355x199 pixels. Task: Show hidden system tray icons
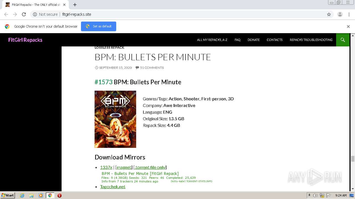click(309, 195)
